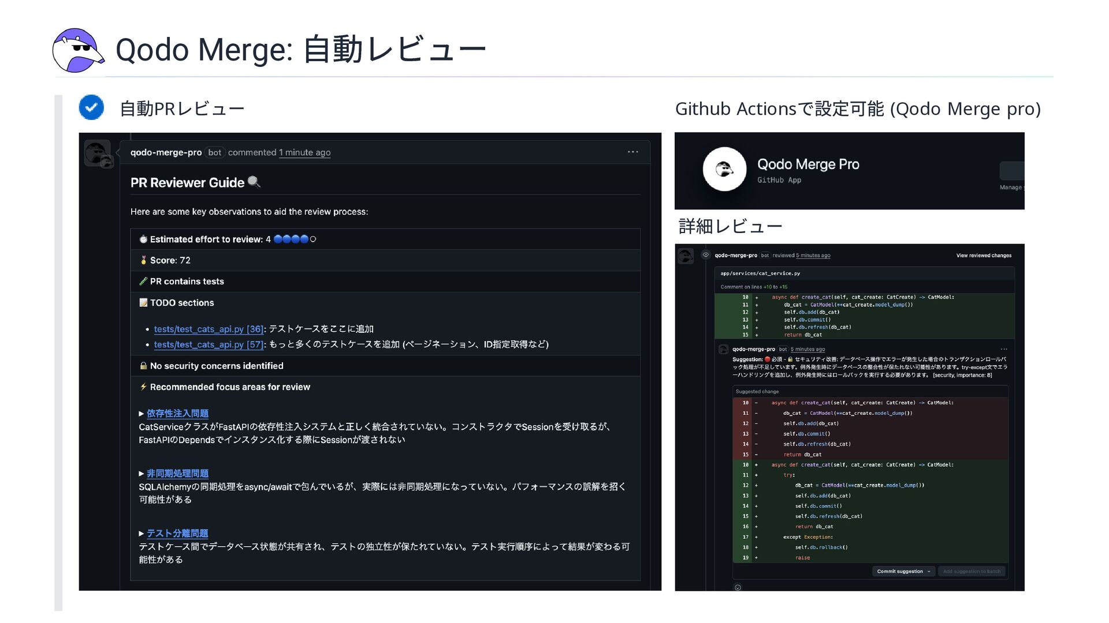Open the Commit suggestion dropdown arrow
1109x623 pixels.
pyautogui.click(x=929, y=572)
